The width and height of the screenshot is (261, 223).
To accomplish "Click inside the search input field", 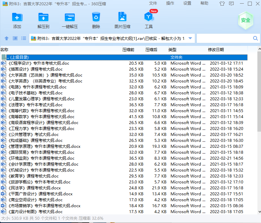I will 224,38.
